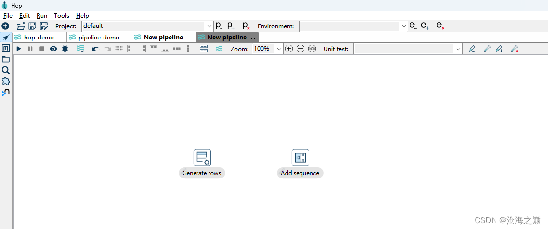
Task: Check the pipeline with the waves-checkmark icon
Action: [81, 49]
